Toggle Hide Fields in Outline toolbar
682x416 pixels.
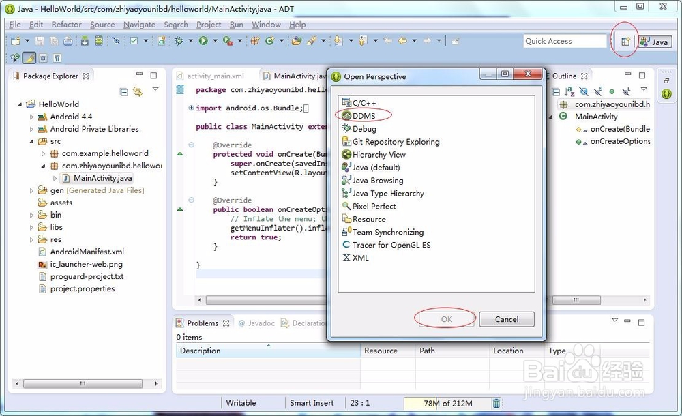click(x=584, y=92)
